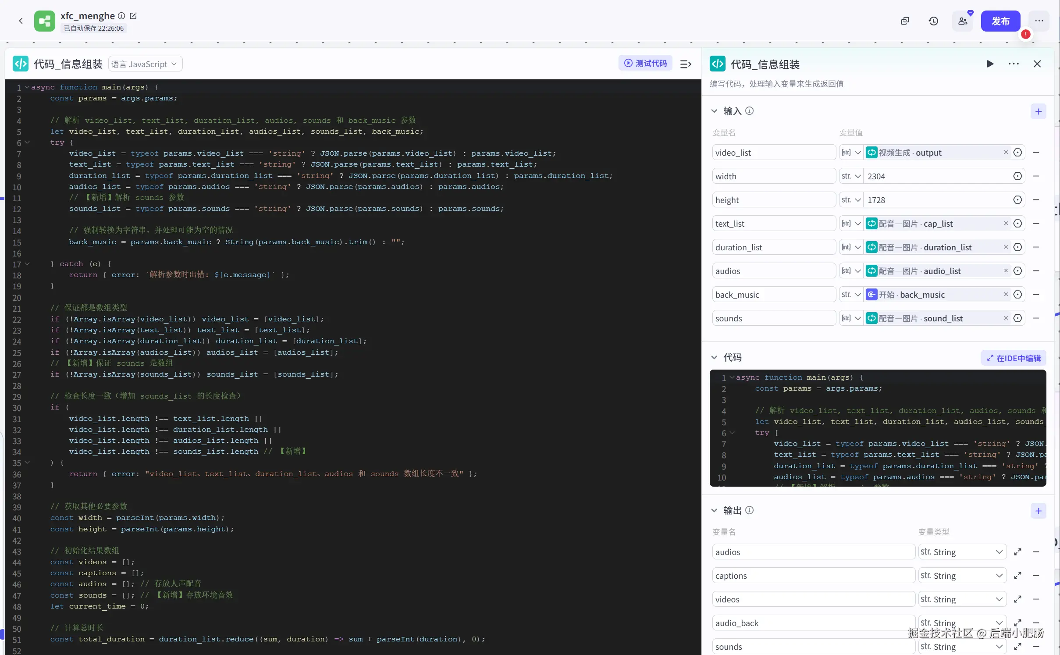Open type dropdown for captions output
This screenshot has width=1060, height=655.
[962, 576]
